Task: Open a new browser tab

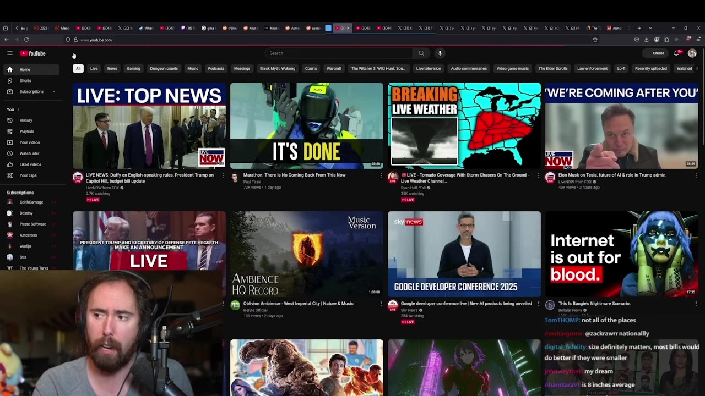Action: pos(639,28)
